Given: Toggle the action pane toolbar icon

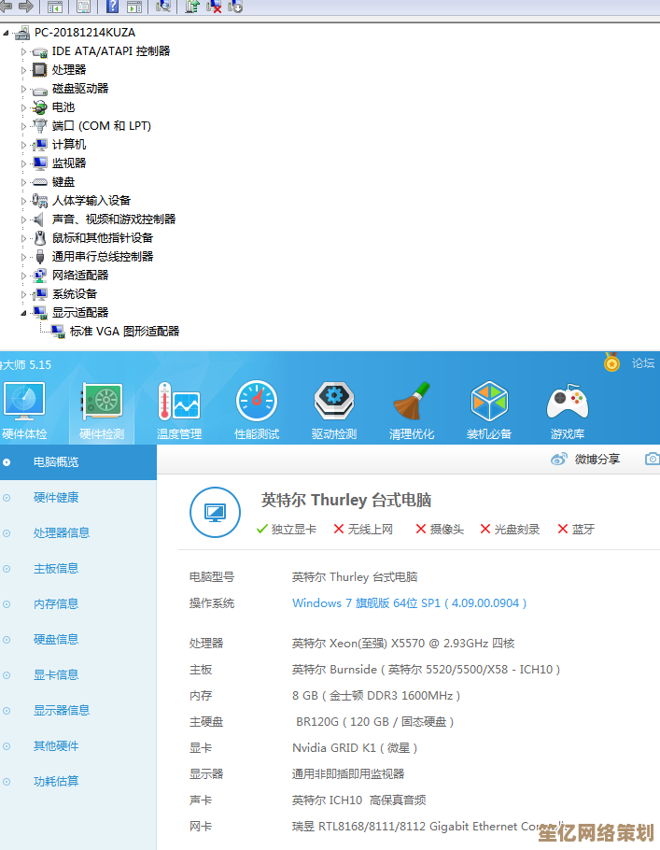Looking at the screenshot, I should [134, 7].
